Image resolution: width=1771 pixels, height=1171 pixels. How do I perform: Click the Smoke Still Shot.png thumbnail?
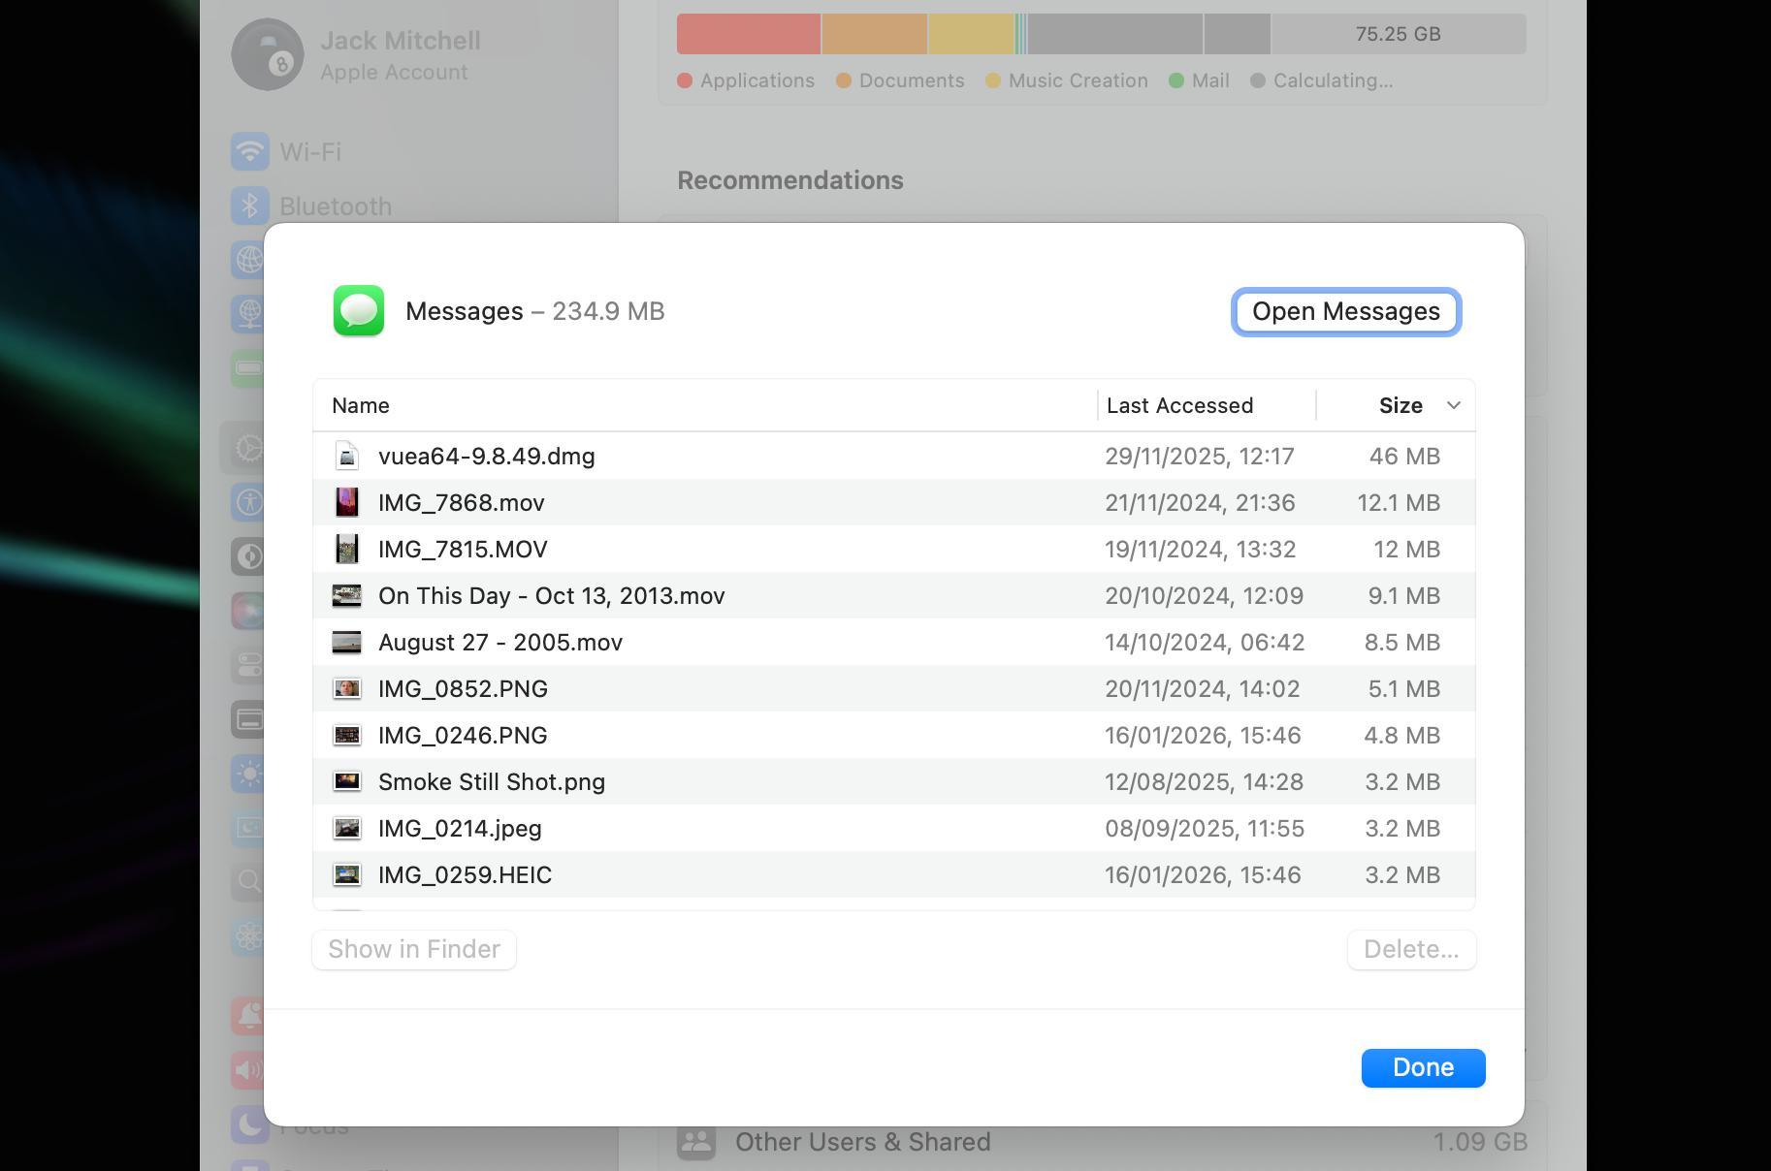point(347,781)
